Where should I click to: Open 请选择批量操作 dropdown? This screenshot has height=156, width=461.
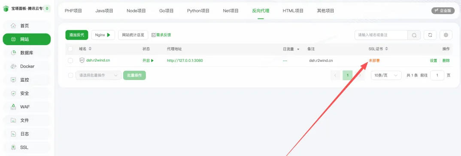98,75
